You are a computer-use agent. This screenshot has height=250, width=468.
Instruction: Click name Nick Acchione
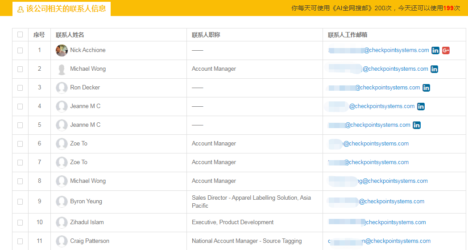point(88,50)
